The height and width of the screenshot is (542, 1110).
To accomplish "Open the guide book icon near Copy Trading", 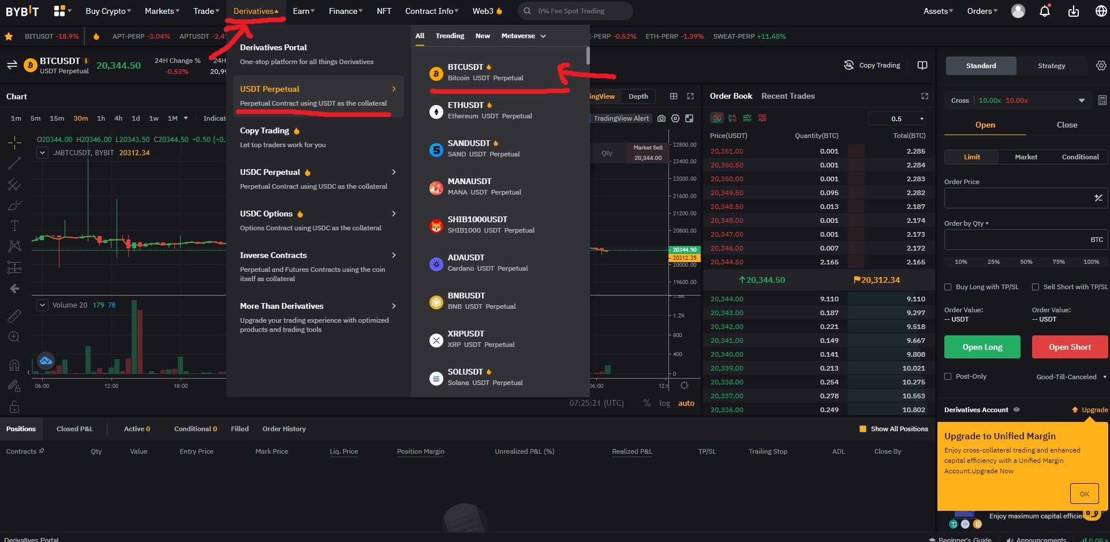I will 922,65.
